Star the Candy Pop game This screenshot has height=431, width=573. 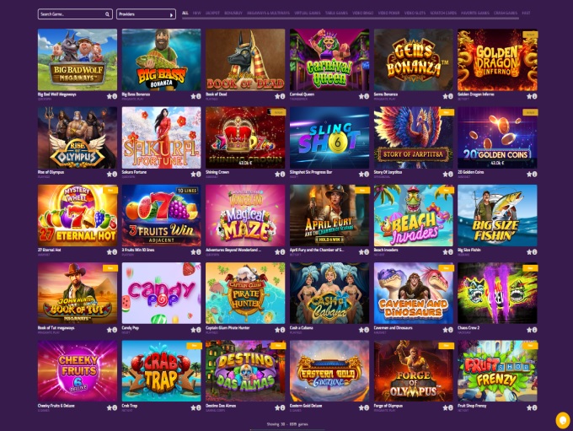tap(193, 330)
